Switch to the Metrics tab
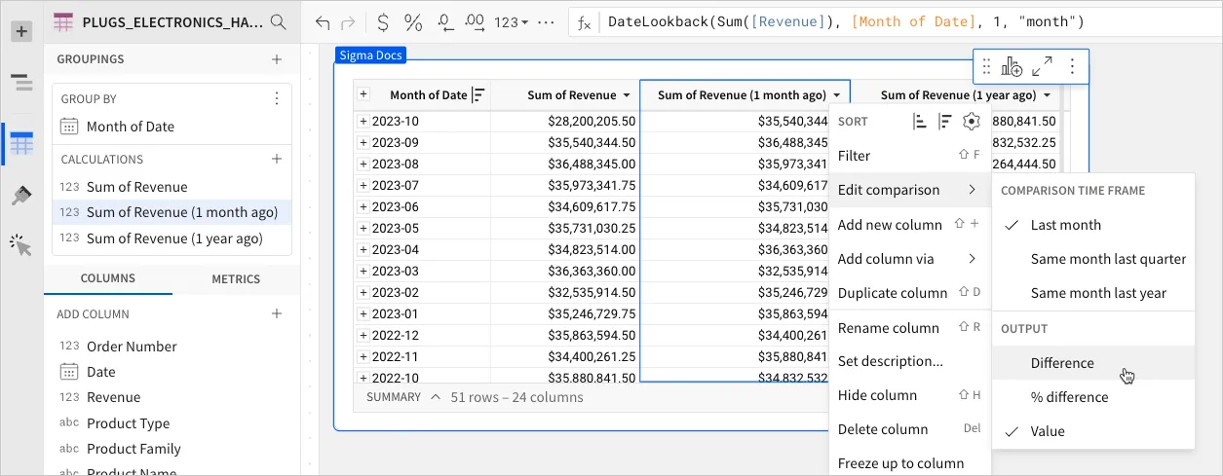 pyautogui.click(x=236, y=279)
